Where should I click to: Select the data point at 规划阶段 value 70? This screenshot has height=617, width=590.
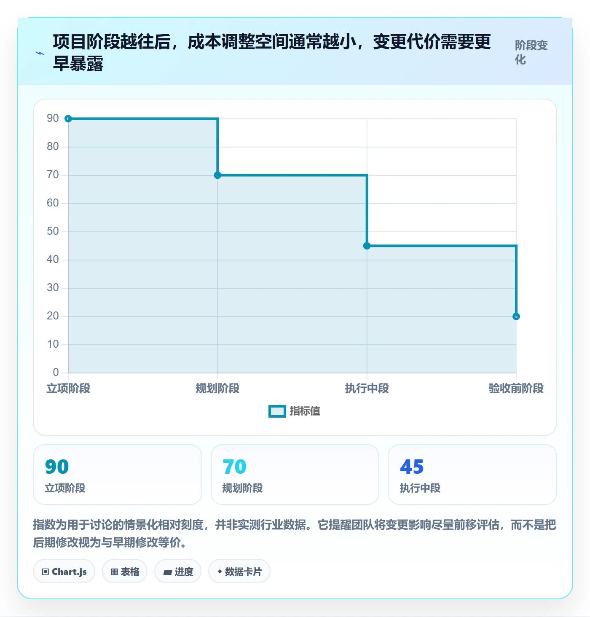(x=217, y=175)
